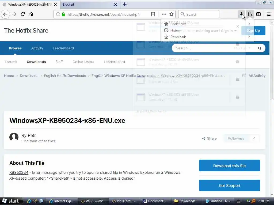Viewport: 274px width, 205px height.
Task: Show site information icon in address bar
Action: pos(58,14)
